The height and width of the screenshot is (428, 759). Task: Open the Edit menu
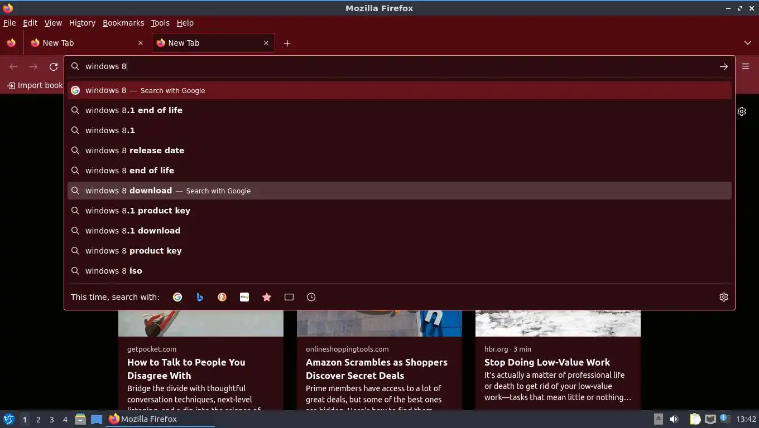click(30, 23)
